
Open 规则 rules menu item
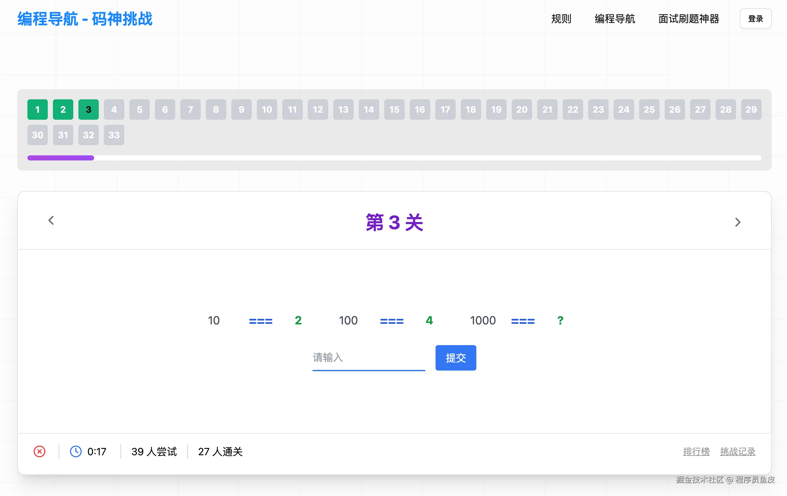561,19
